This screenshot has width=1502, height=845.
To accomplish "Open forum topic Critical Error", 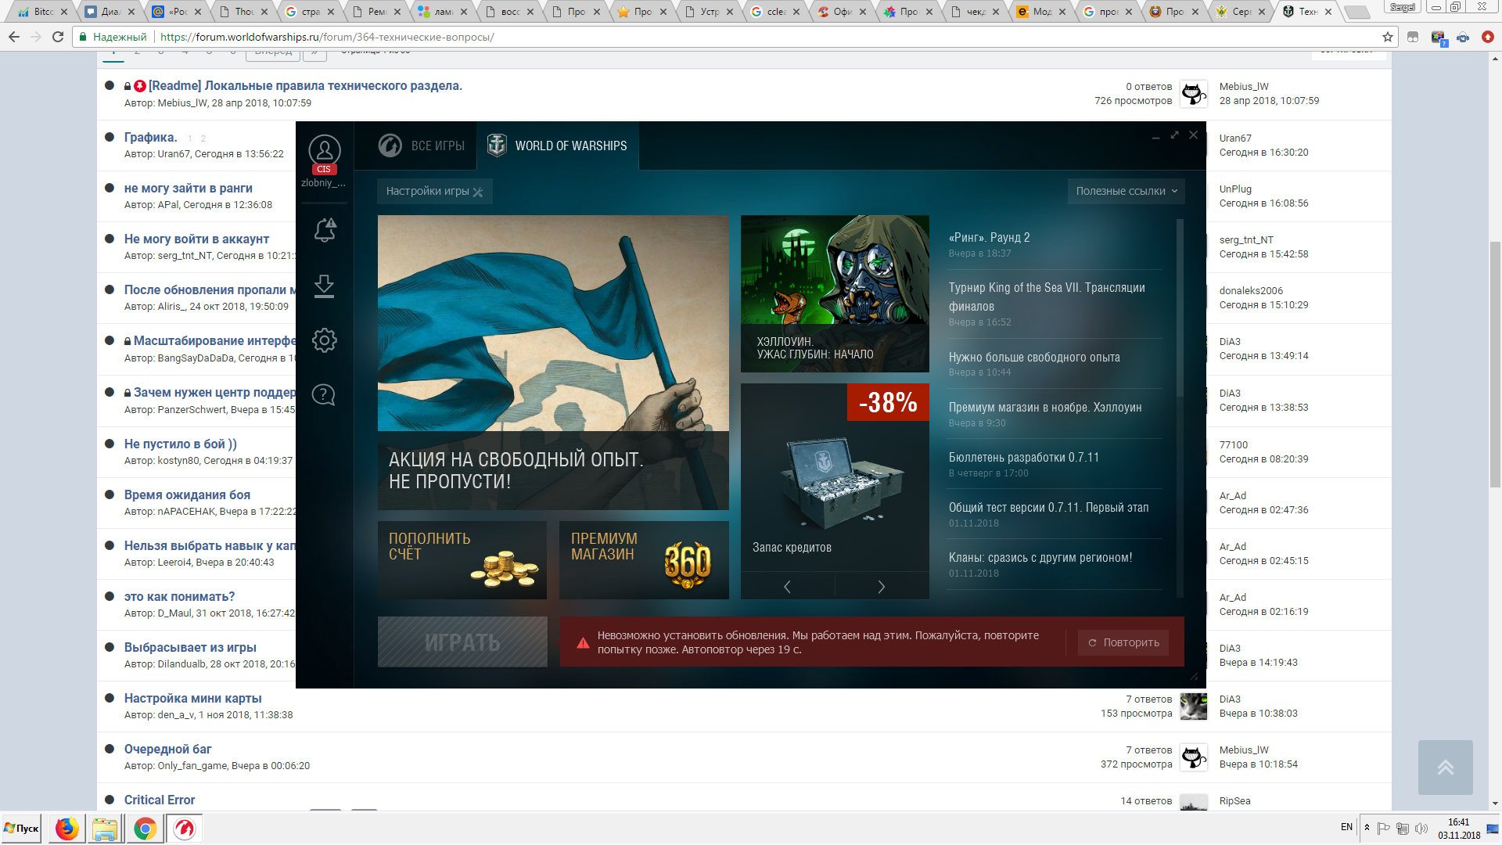I will pos(160,800).
